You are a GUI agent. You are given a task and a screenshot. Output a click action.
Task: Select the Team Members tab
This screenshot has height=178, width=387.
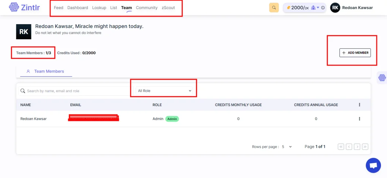(45, 71)
